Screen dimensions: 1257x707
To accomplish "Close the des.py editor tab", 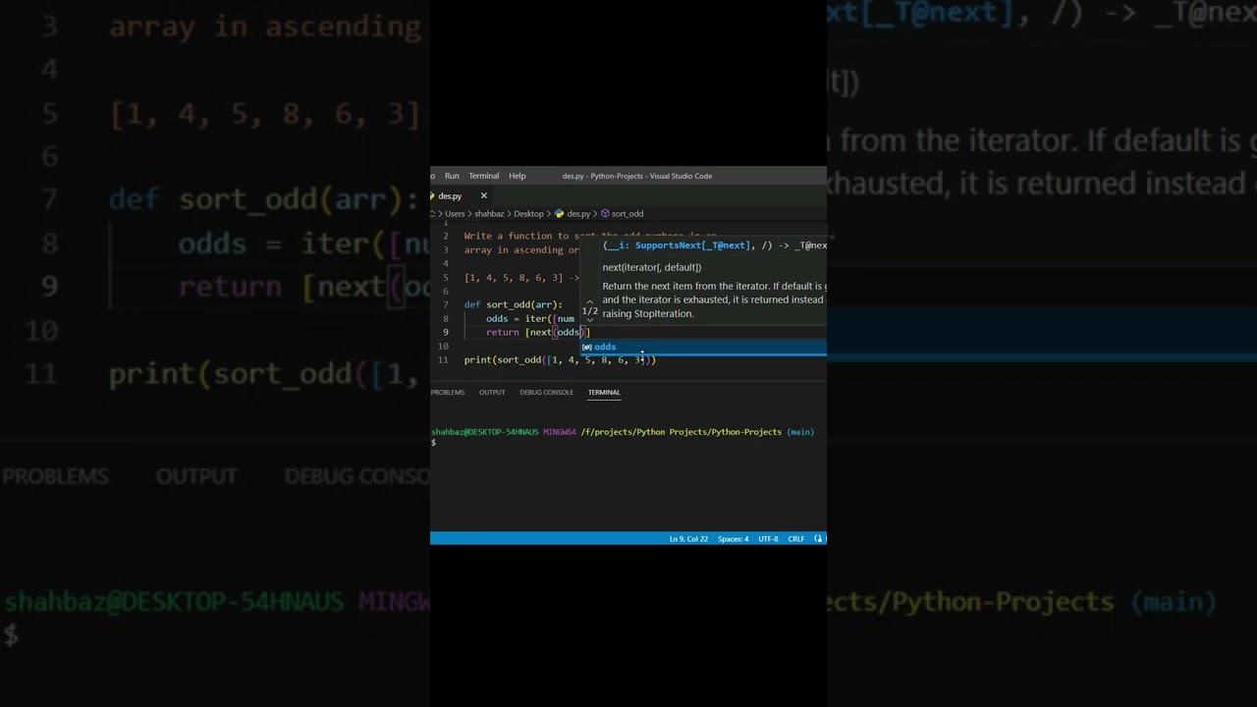I will [483, 195].
